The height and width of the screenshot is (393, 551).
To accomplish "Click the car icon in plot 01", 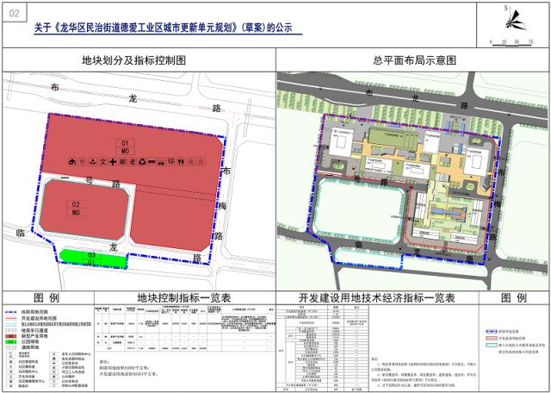I will (x=162, y=162).
